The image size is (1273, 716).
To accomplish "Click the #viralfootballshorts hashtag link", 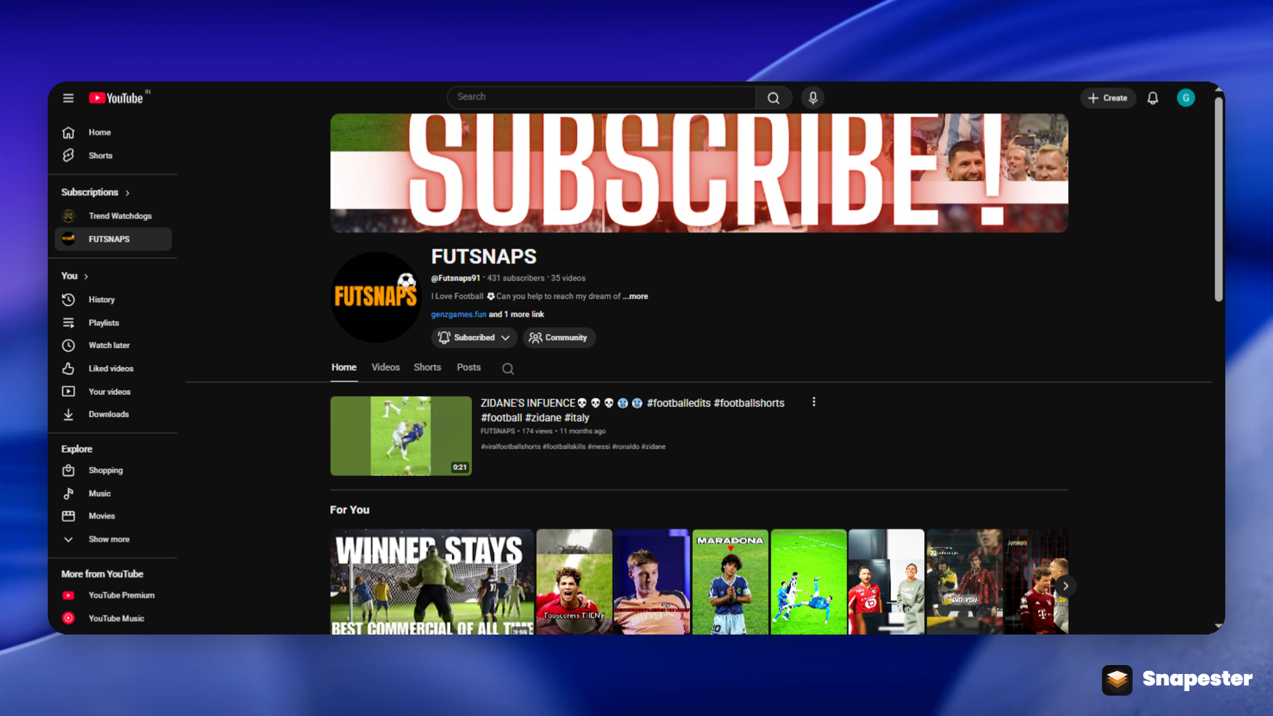I will tap(510, 447).
